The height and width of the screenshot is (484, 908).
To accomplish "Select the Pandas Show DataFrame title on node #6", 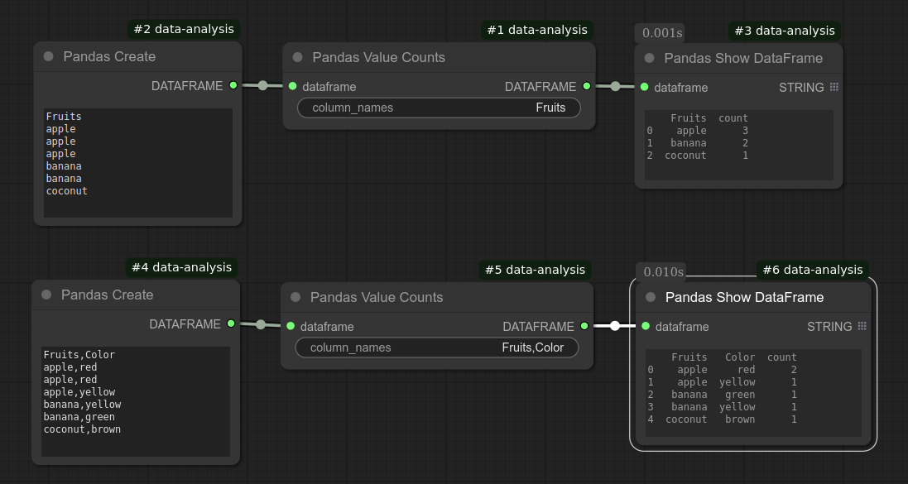I will pyautogui.click(x=745, y=297).
